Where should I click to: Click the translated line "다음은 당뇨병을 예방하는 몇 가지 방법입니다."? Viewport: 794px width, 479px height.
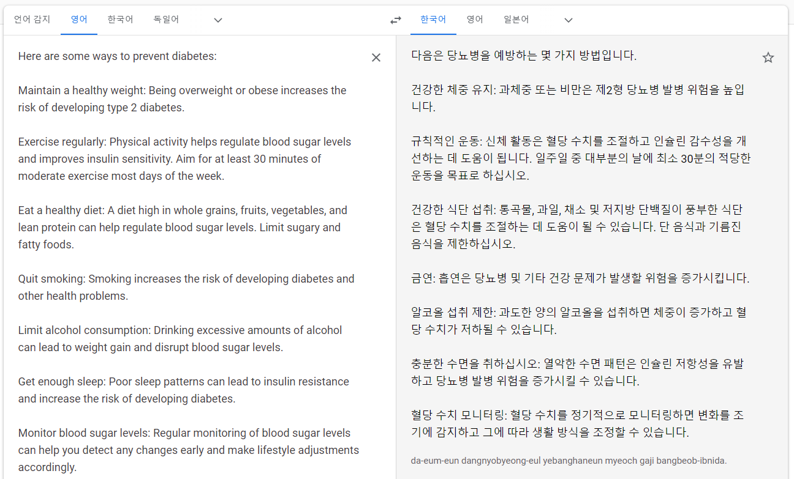click(x=524, y=56)
